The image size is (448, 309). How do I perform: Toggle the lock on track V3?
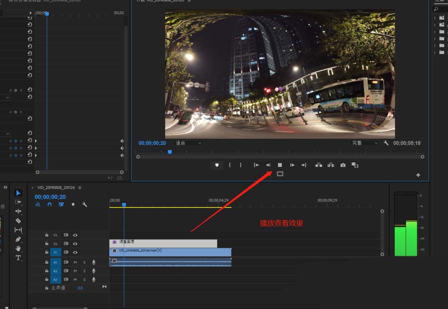coord(47,235)
